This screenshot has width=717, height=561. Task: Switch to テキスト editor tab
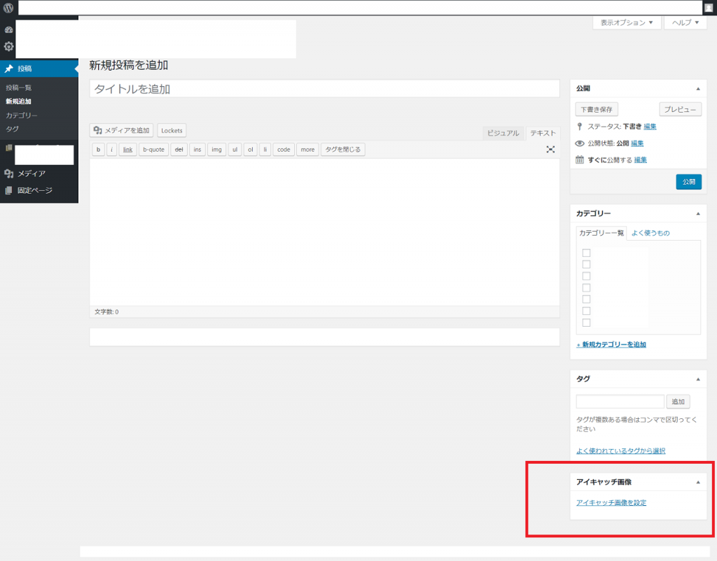pyautogui.click(x=543, y=133)
